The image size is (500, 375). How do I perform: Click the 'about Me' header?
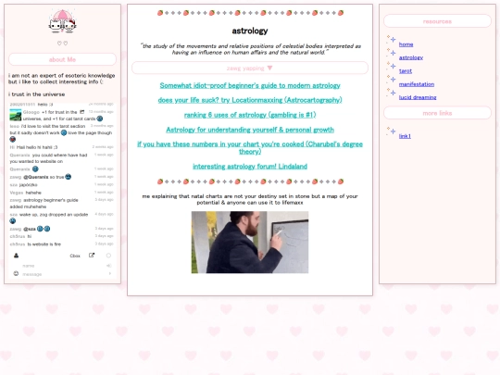(x=63, y=59)
